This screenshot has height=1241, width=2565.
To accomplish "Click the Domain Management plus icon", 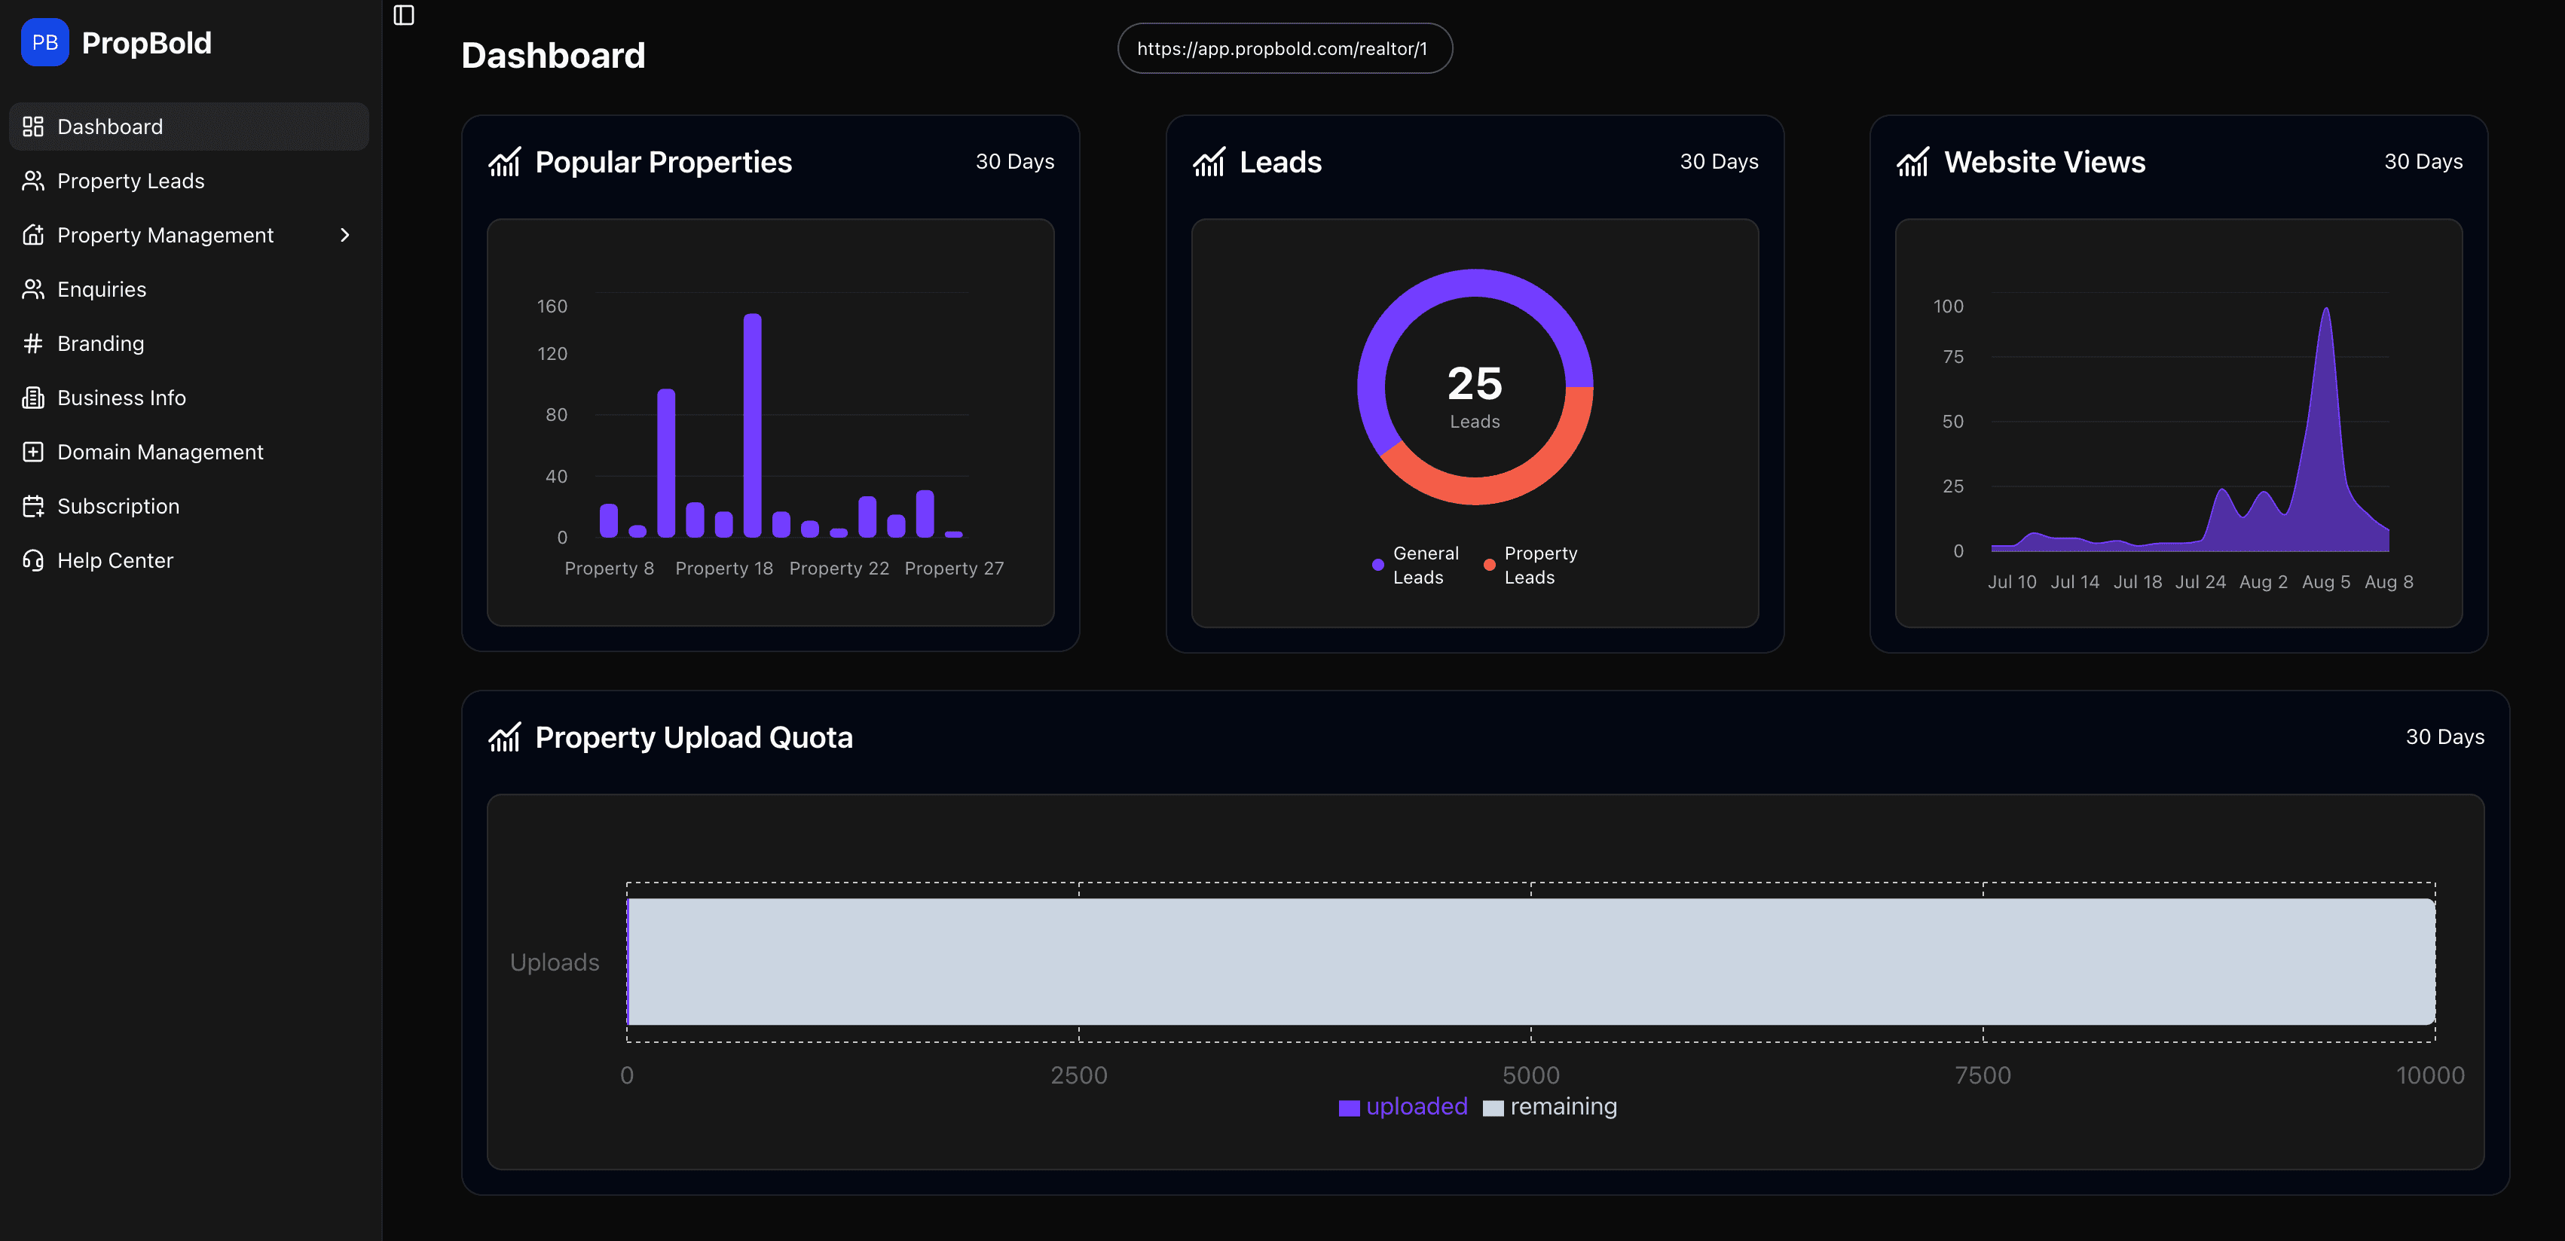I will pos(33,451).
